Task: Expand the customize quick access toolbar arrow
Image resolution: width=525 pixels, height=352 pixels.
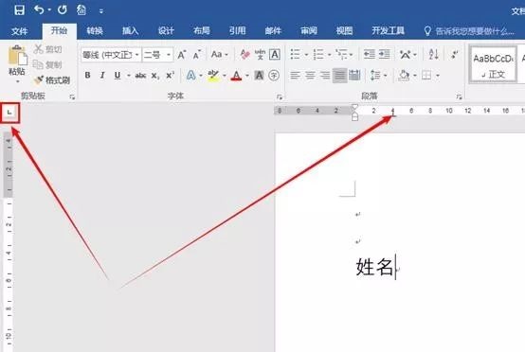Action: (100, 11)
